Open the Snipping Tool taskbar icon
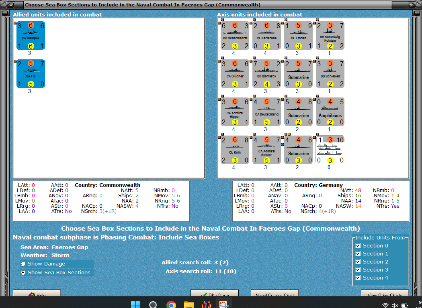Image resolution: width=422 pixels, height=308 pixels. point(224,304)
